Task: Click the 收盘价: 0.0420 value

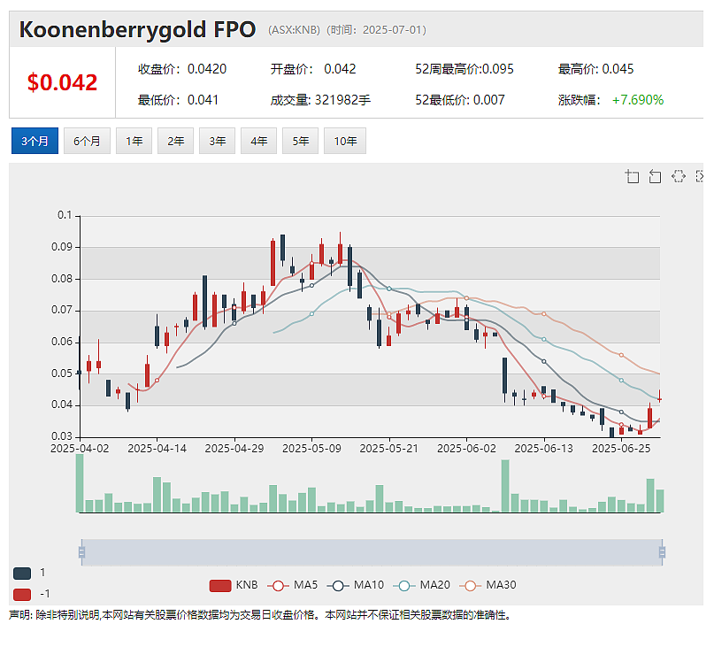Action: (182, 69)
